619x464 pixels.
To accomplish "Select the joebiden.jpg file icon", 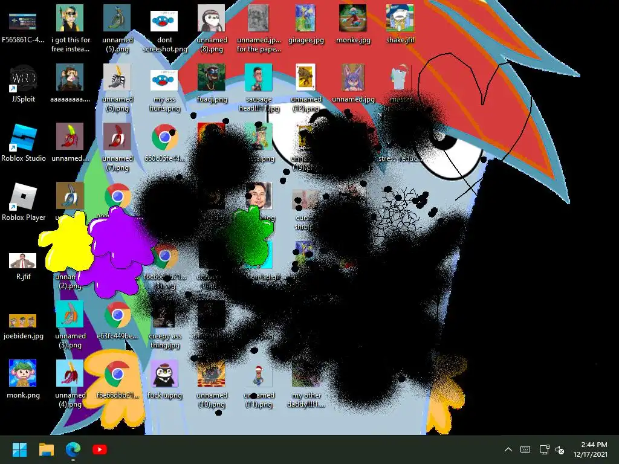I will coord(23,326).
